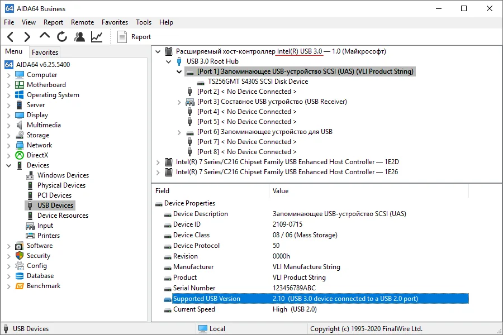
Task: Open the Favorites menu in menu bar
Action: (x=115, y=22)
